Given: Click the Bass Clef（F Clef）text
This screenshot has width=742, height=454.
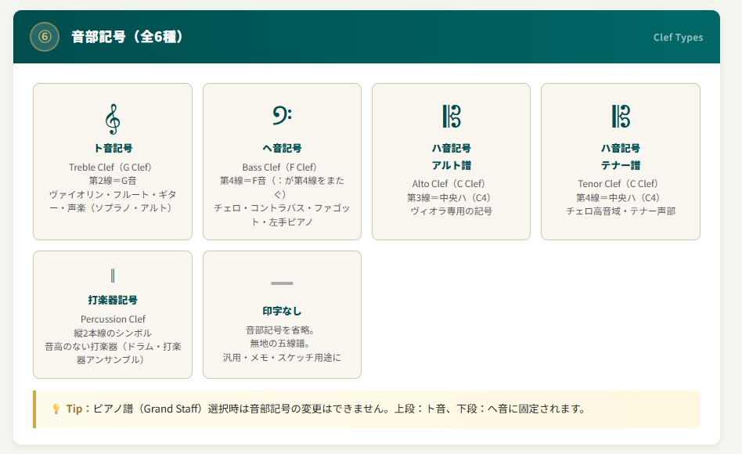Looking at the screenshot, I should [x=279, y=167].
